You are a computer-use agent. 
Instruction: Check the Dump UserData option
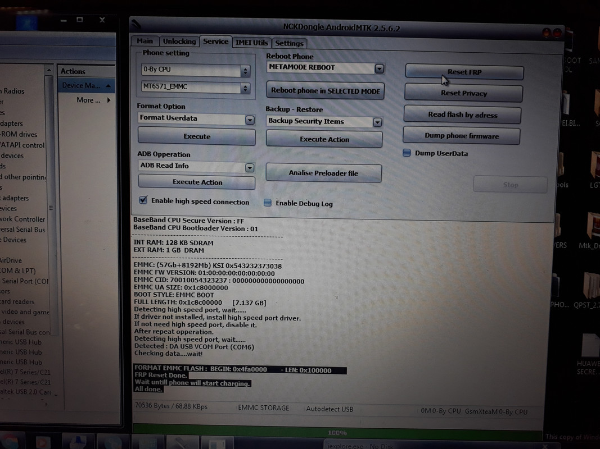[x=407, y=153]
